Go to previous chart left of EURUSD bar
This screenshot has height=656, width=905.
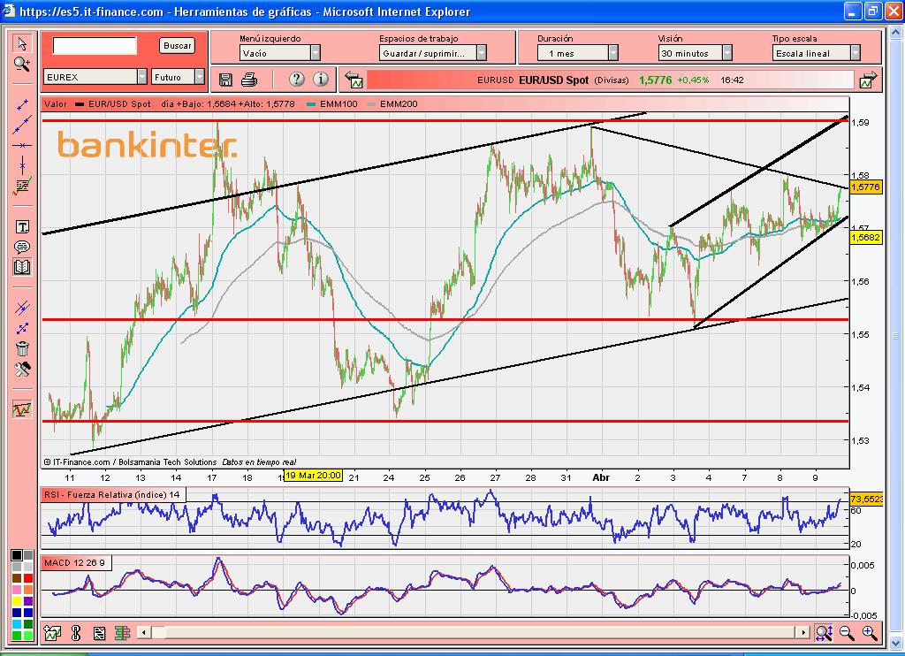point(354,80)
